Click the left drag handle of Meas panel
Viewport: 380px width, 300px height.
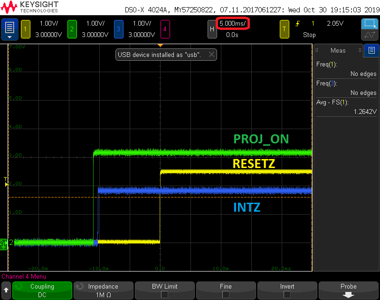[317, 50]
